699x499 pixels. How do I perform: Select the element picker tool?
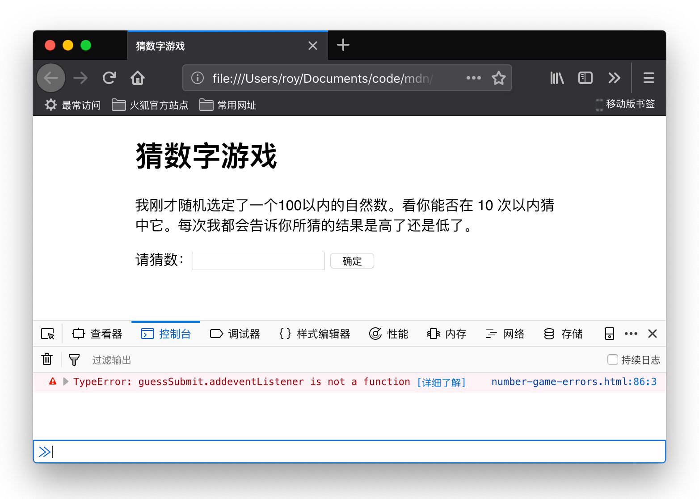[47, 334]
